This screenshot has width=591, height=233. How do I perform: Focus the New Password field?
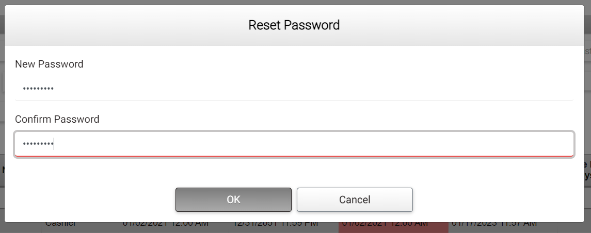[294, 89]
